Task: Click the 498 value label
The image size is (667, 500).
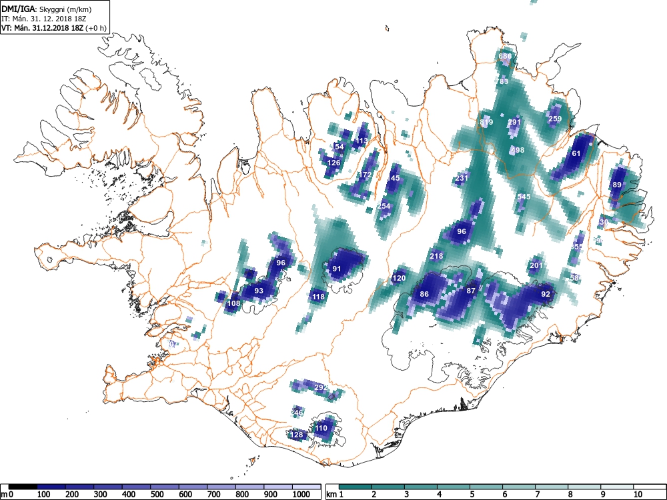Action: pyautogui.click(x=518, y=149)
